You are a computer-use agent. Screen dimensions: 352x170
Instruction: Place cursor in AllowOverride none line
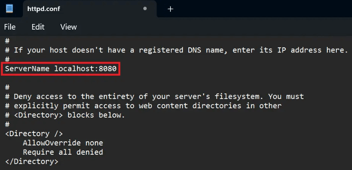click(x=63, y=143)
